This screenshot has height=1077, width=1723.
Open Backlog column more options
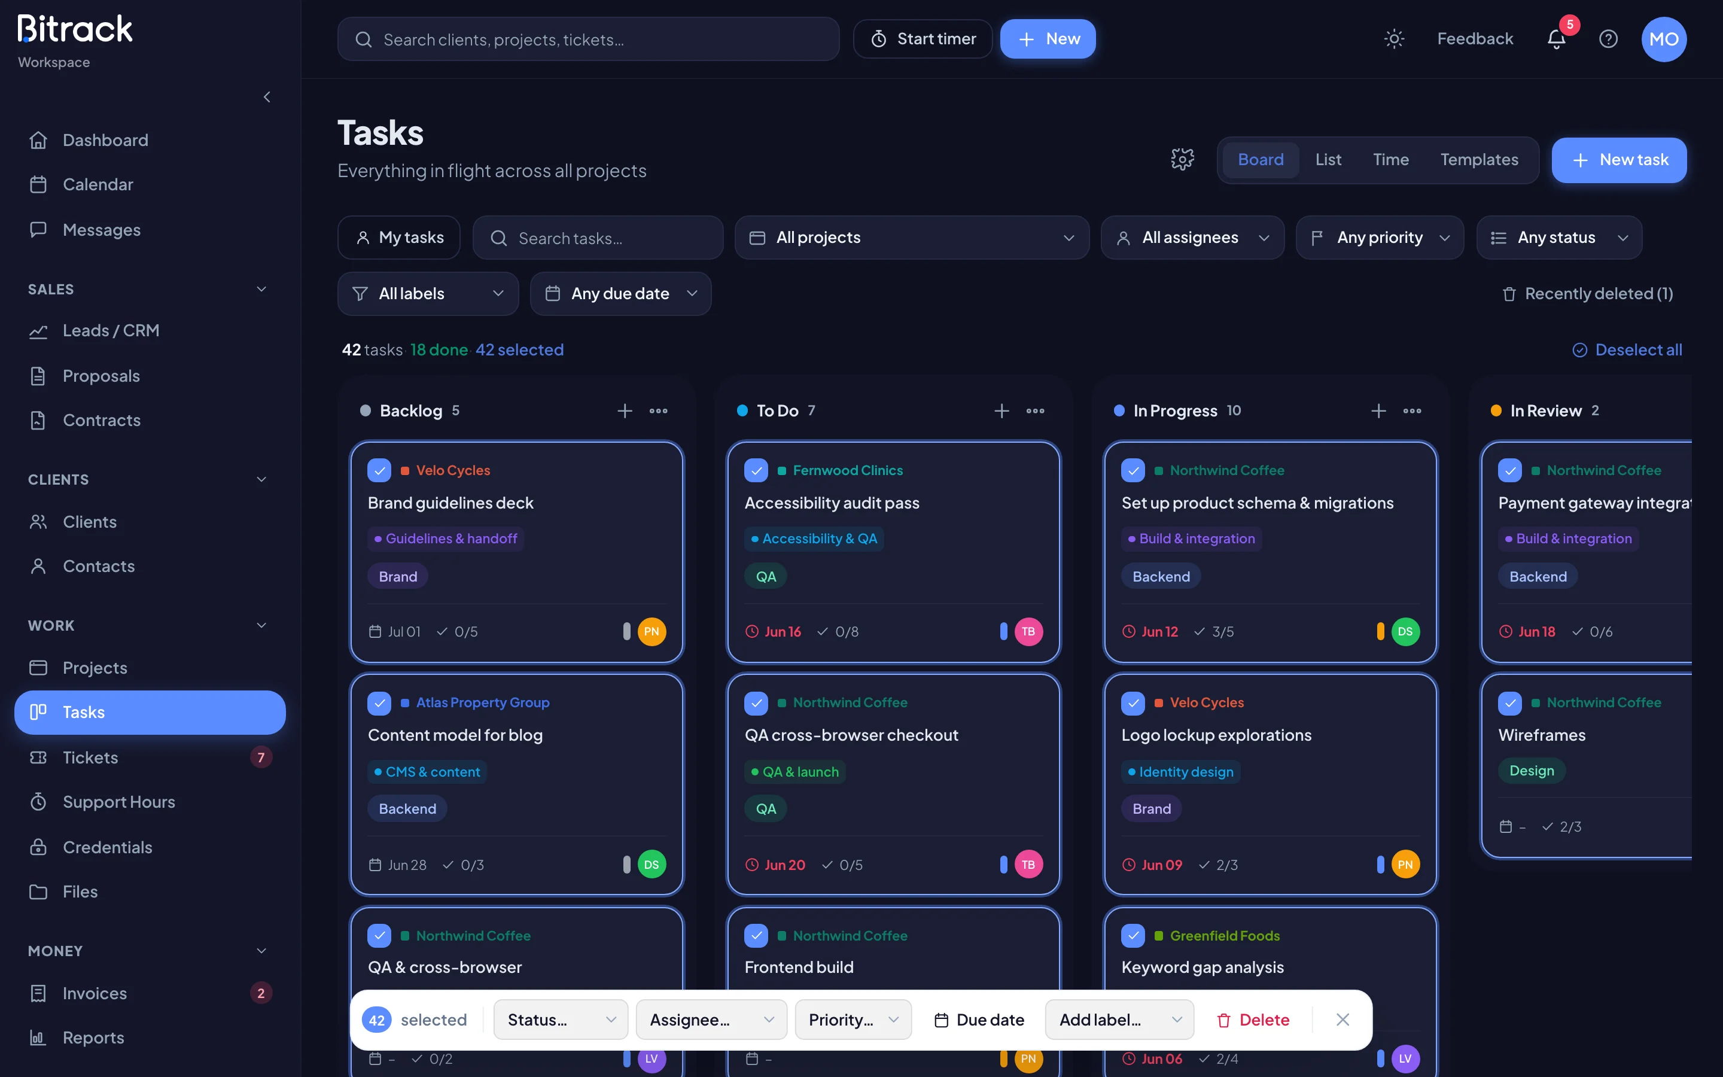coord(659,410)
